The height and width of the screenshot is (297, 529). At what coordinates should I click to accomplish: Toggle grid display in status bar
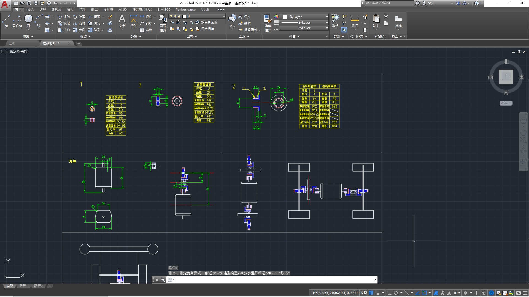(x=371, y=293)
